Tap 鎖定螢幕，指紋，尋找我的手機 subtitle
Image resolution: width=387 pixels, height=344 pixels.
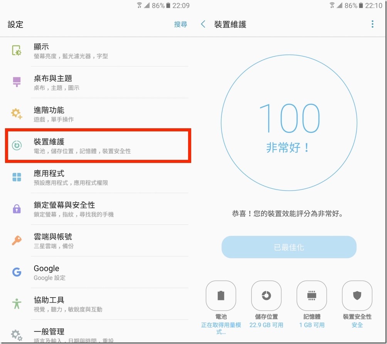point(74,215)
